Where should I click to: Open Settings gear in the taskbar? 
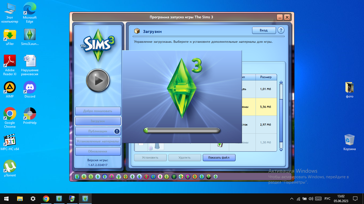[x=33, y=199]
